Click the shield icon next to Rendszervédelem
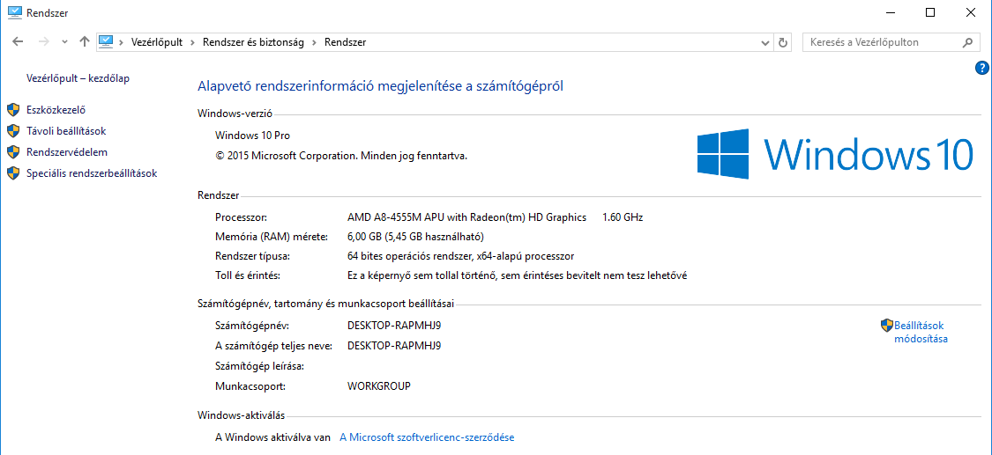This screenshot has width=992, height=455. coord(12,152)
